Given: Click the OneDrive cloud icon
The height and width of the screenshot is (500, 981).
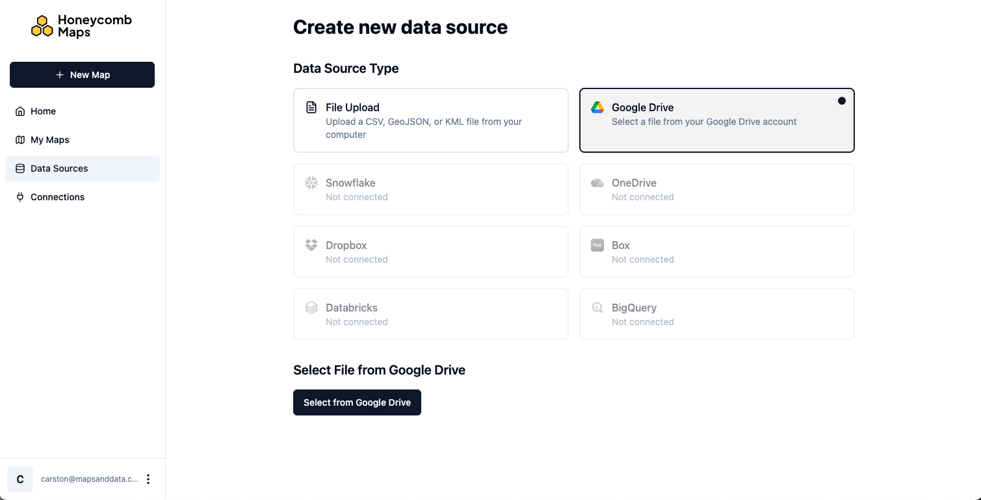Looking at the screenshot, I should pos(597,183).
